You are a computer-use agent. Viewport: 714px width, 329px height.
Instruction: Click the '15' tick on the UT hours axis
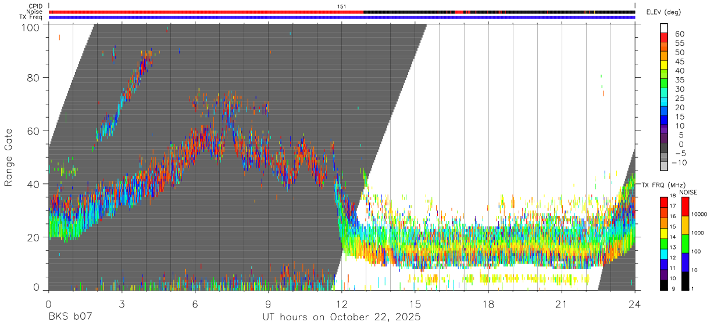click(x=415, y=303)
